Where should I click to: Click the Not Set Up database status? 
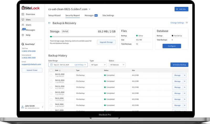pyautogui.click(x=177, y=36)
